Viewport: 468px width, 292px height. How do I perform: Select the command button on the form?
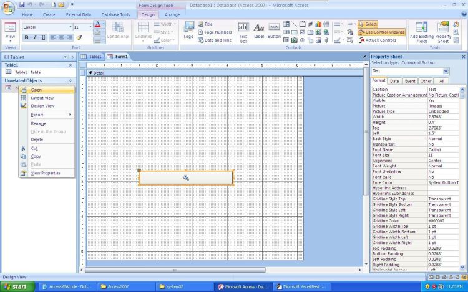click(186, 177)
